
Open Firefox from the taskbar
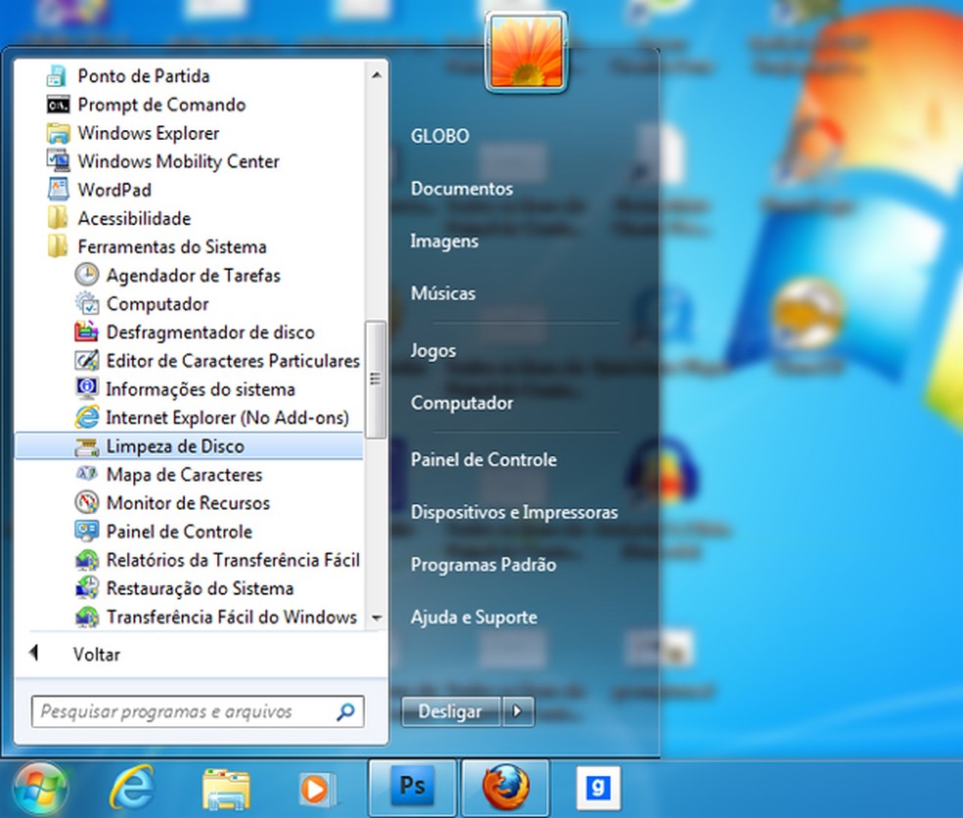pyautogui.click(x=505, y=787)
